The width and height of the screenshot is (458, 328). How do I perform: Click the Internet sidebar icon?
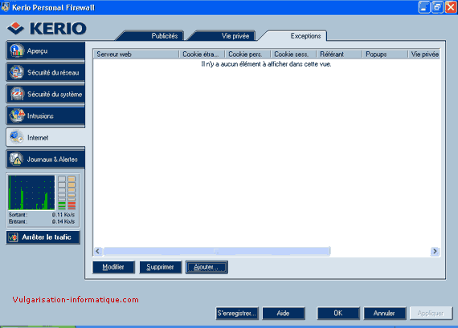(x=17, y=137)
